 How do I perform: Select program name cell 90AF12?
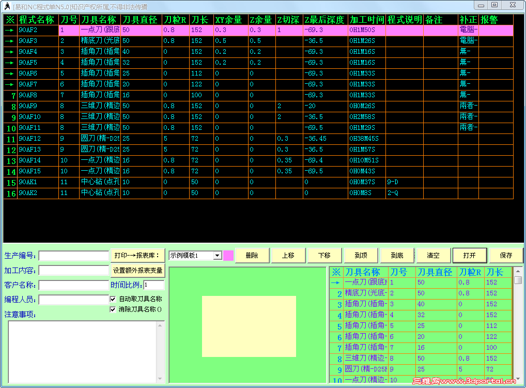(x=38, y=139)
